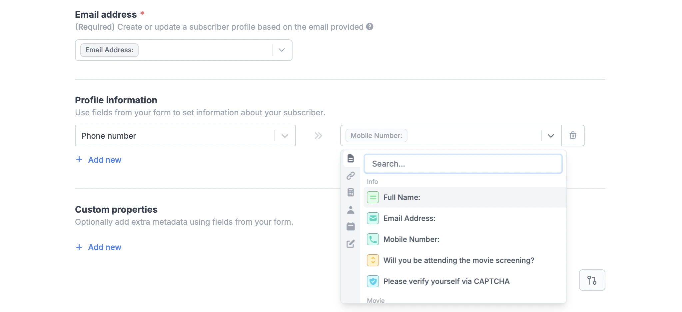Click the Search box in the field picker
Image resolution: width=682 pixels, height=312 pixels.
click(x=463, y=164)
